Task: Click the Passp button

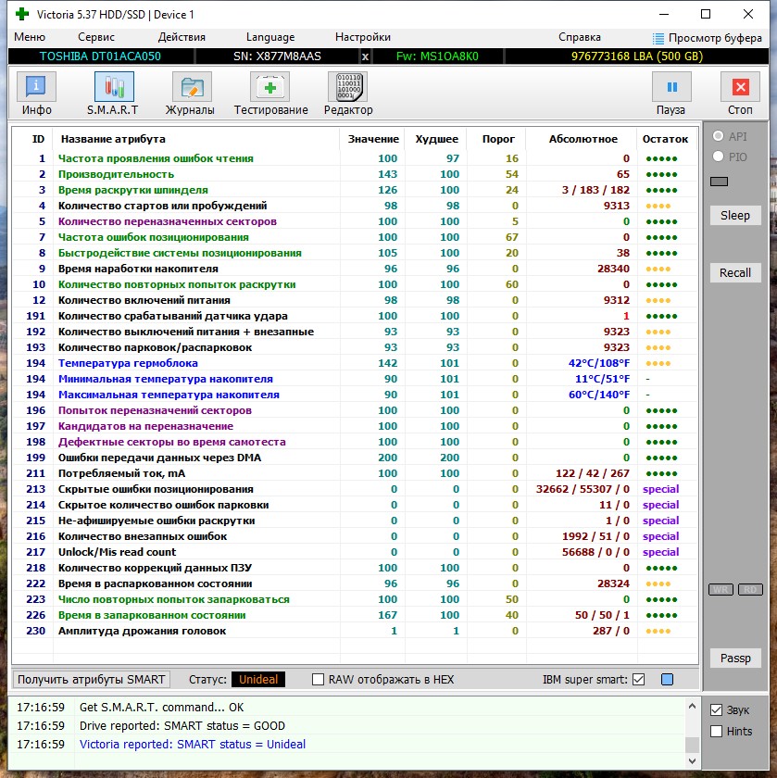Action: coord(735,659)
